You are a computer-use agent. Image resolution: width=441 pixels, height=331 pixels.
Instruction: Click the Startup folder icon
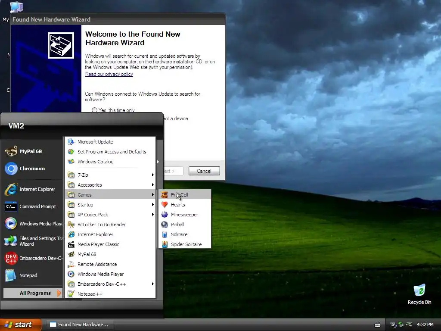click(71, 205)
